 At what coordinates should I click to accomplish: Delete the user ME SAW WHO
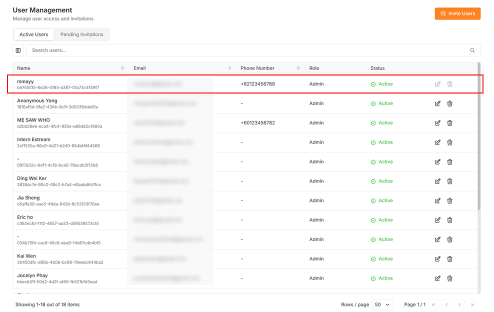[449, 123]
